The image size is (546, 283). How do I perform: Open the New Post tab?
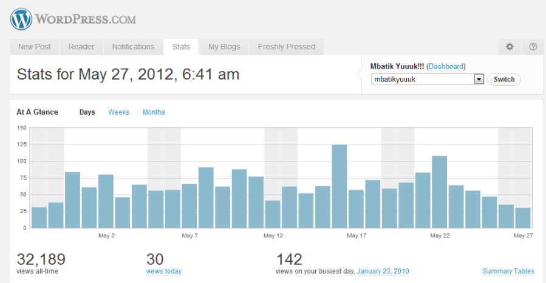point(35,47)
